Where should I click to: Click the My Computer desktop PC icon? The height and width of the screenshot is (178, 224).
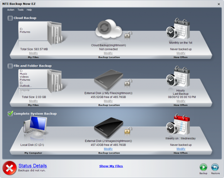pos(35,126)
